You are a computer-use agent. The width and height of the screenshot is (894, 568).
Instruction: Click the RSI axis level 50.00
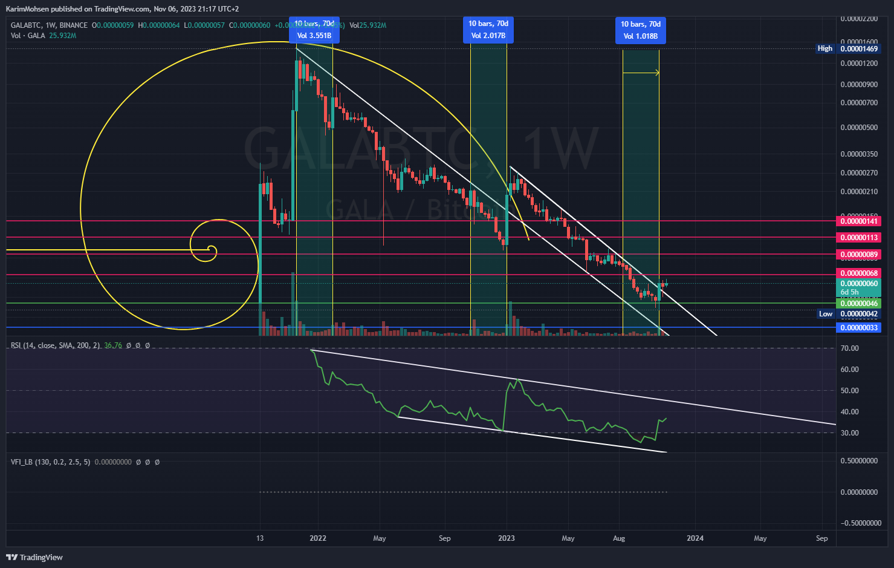[x=850, y=391]
